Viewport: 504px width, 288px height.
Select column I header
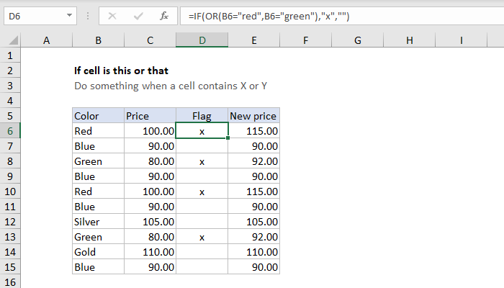point(462,40)
